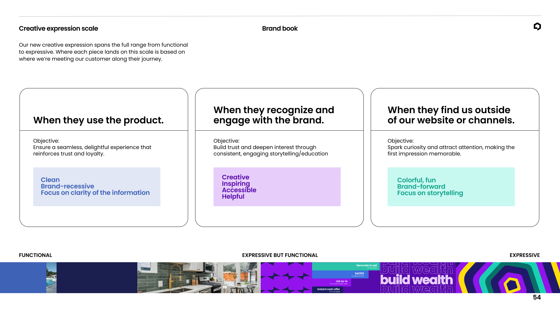Click the mint 'Colorful, fun' box
Screen dimensions: 560x315
pyautogui.click(x=451, y=187)
